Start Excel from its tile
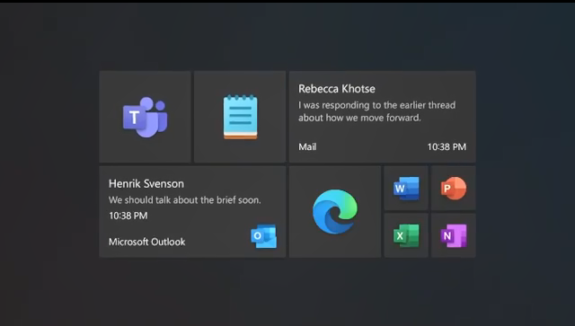The height and width of the screenshot is (326, 575). click(406, 235)
